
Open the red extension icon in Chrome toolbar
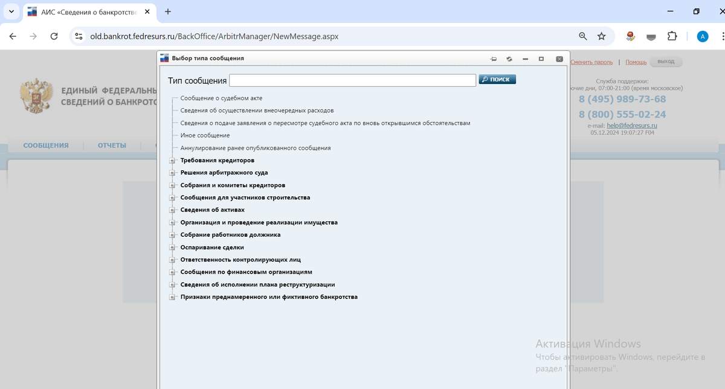(631, 36)
